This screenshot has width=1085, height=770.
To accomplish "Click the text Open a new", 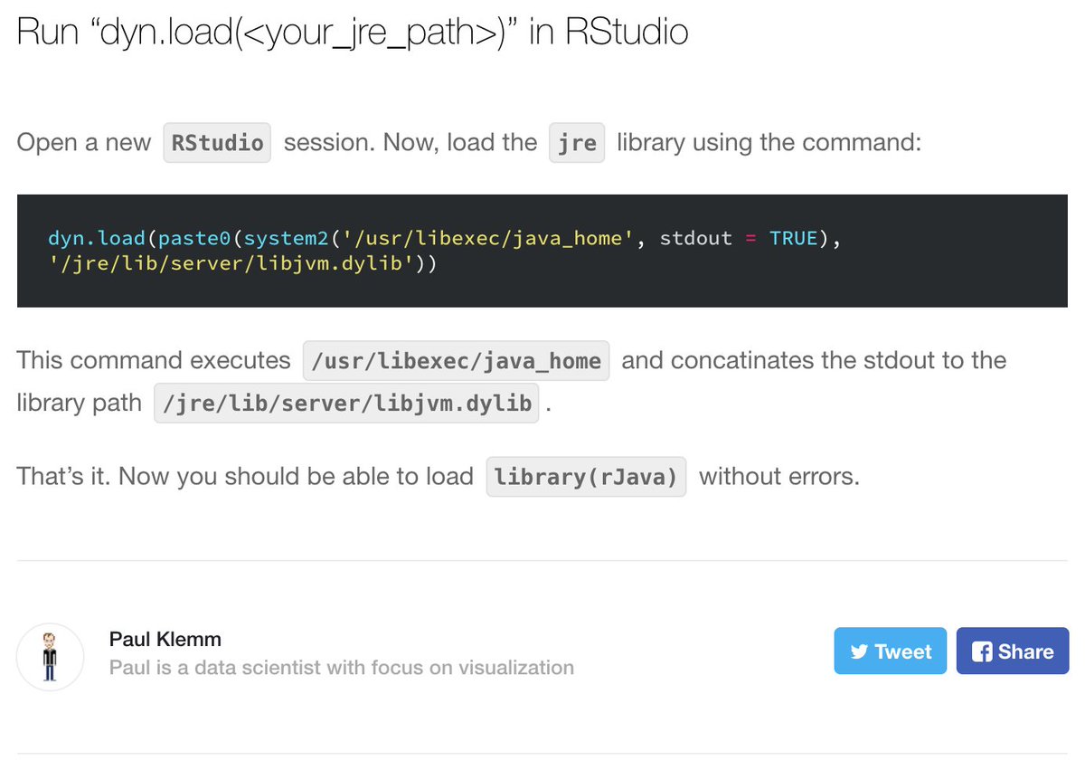I will coord(84,143).
